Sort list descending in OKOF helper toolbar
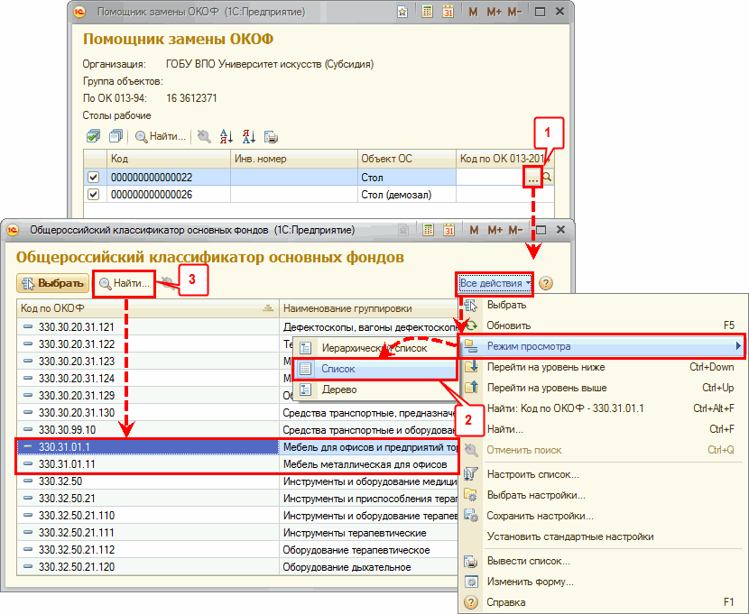749x614 pixels. click(x=248, y=136)
